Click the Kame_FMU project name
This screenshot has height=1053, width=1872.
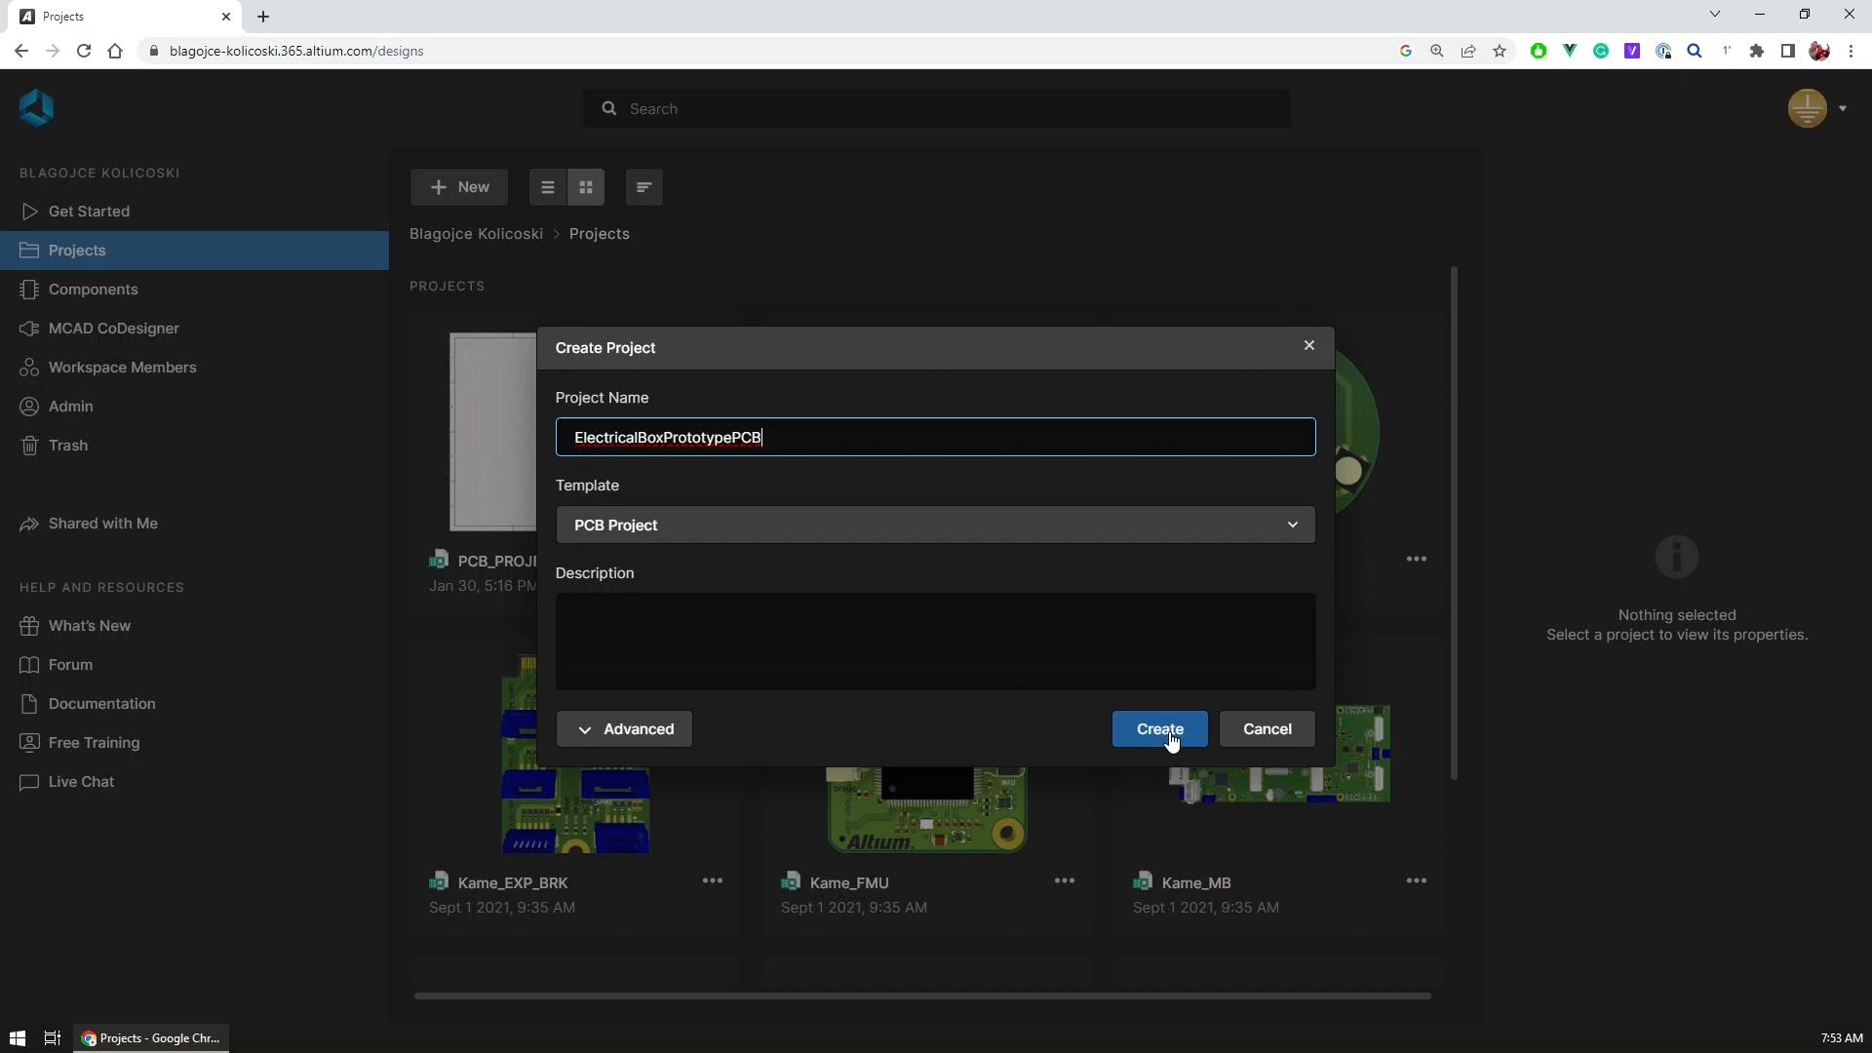click(x=849, y=882)
